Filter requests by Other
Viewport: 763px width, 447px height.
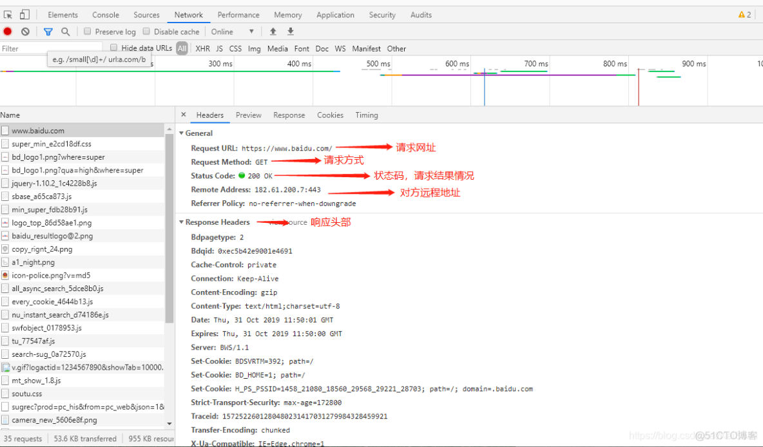[396, 49]
